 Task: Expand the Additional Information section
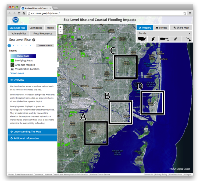point(32,138)
